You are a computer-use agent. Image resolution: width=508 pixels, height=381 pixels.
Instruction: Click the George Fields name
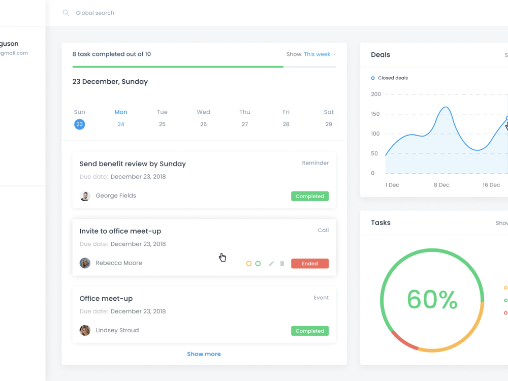tap(116, 196)
